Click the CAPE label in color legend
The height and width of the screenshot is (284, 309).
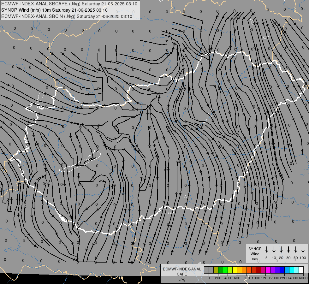click(182, 274)
